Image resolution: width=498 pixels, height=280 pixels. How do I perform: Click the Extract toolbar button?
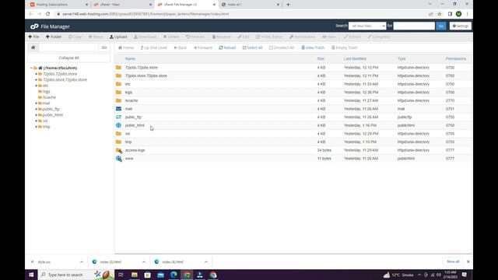352,37
